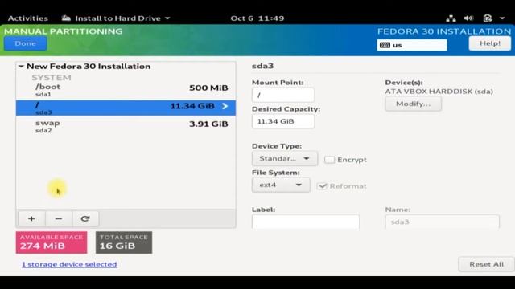Screen dimensions: 515x289
Task: Click the chevron arrow on the 11.34 GiB row
Action: click(225, 106)
